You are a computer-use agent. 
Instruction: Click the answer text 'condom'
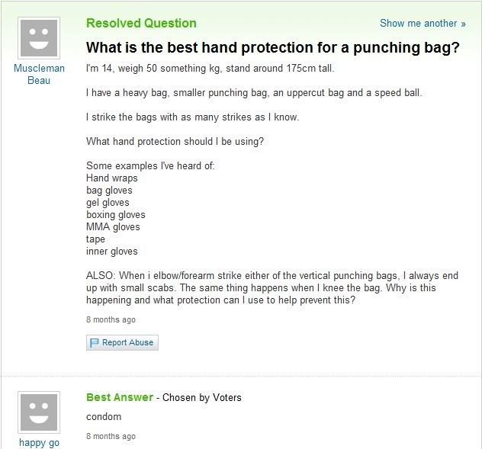104,417
